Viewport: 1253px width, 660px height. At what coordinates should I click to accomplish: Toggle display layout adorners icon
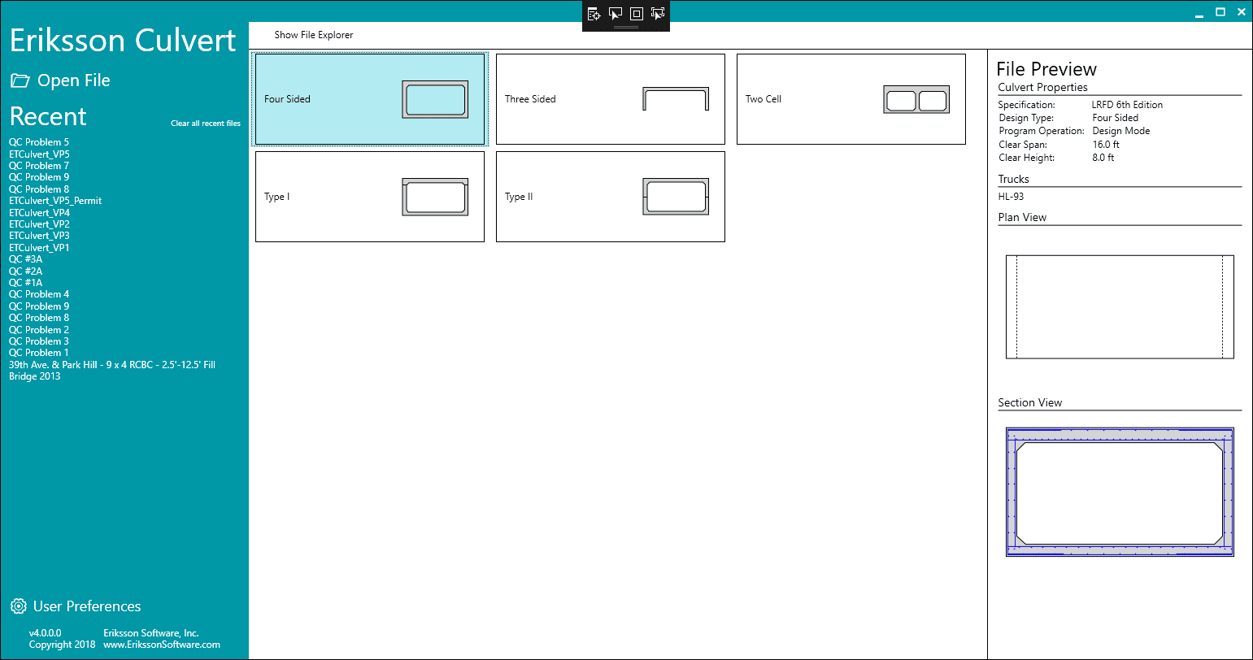pyautogui.click(x=637, y=14)
